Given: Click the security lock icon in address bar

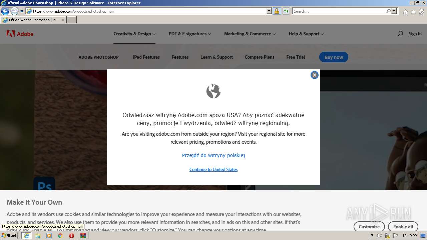Looking at the screenshot, I should [x=277, y=11].
